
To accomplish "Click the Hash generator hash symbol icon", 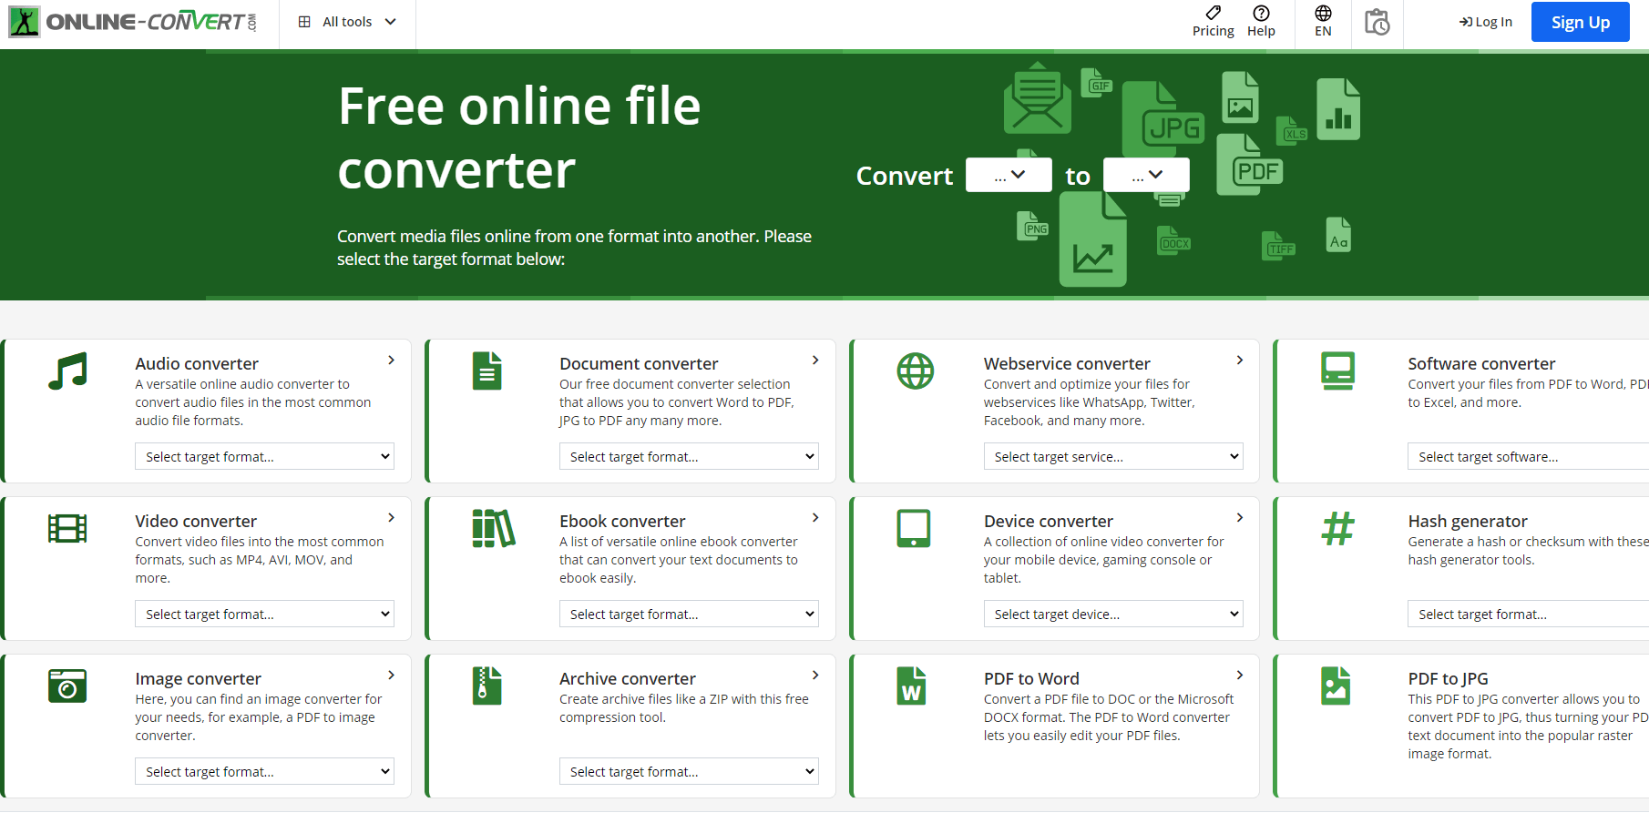I will tap(1337, 528).
